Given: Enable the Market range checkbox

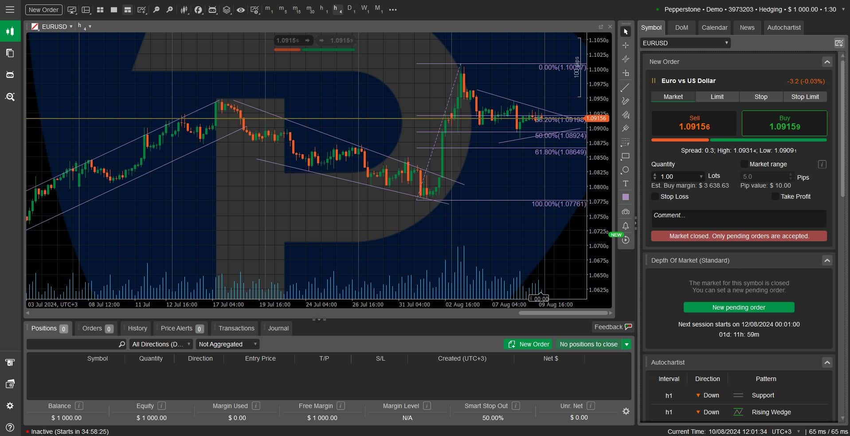Looking at the screenshot, I should (x=744, y=164).
